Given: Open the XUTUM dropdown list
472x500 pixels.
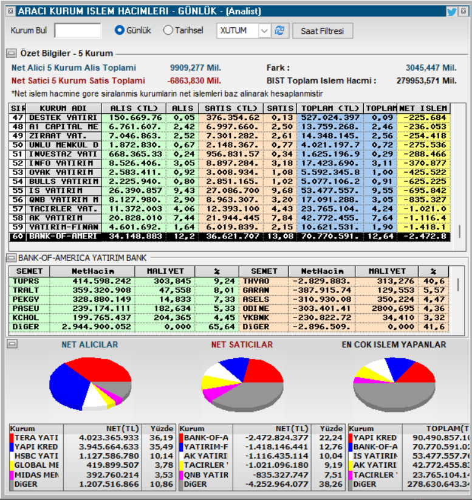Looking at the screenshot, I should [264, 31].
